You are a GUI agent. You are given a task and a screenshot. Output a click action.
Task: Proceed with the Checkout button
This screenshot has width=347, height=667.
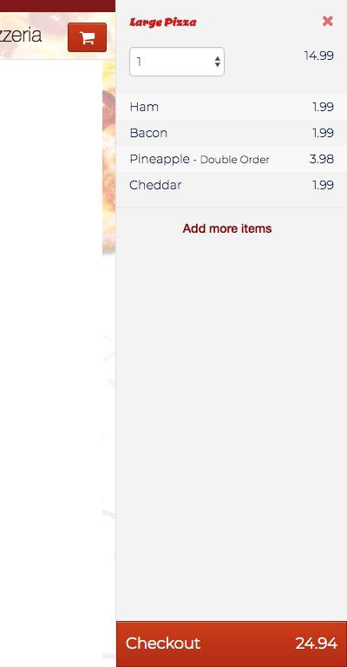232,644
